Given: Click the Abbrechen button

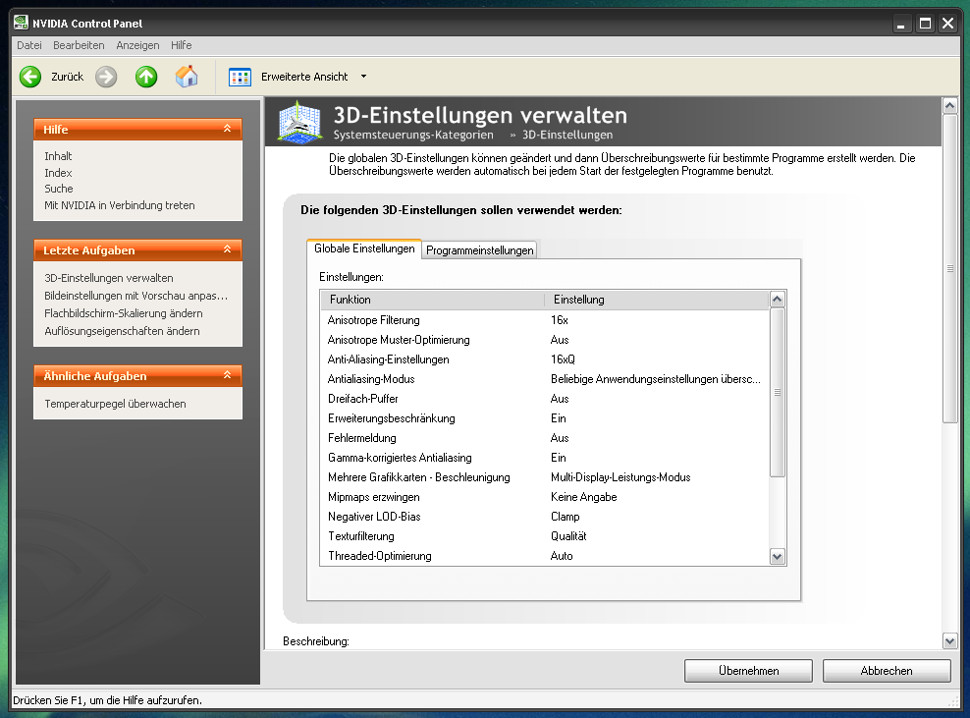Looking at the screenshot, I should [x=887, y=670].
